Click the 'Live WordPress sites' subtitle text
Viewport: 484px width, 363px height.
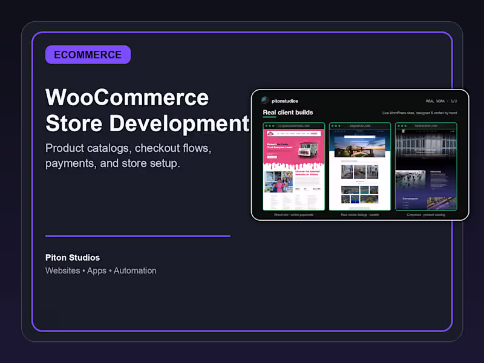419,113
